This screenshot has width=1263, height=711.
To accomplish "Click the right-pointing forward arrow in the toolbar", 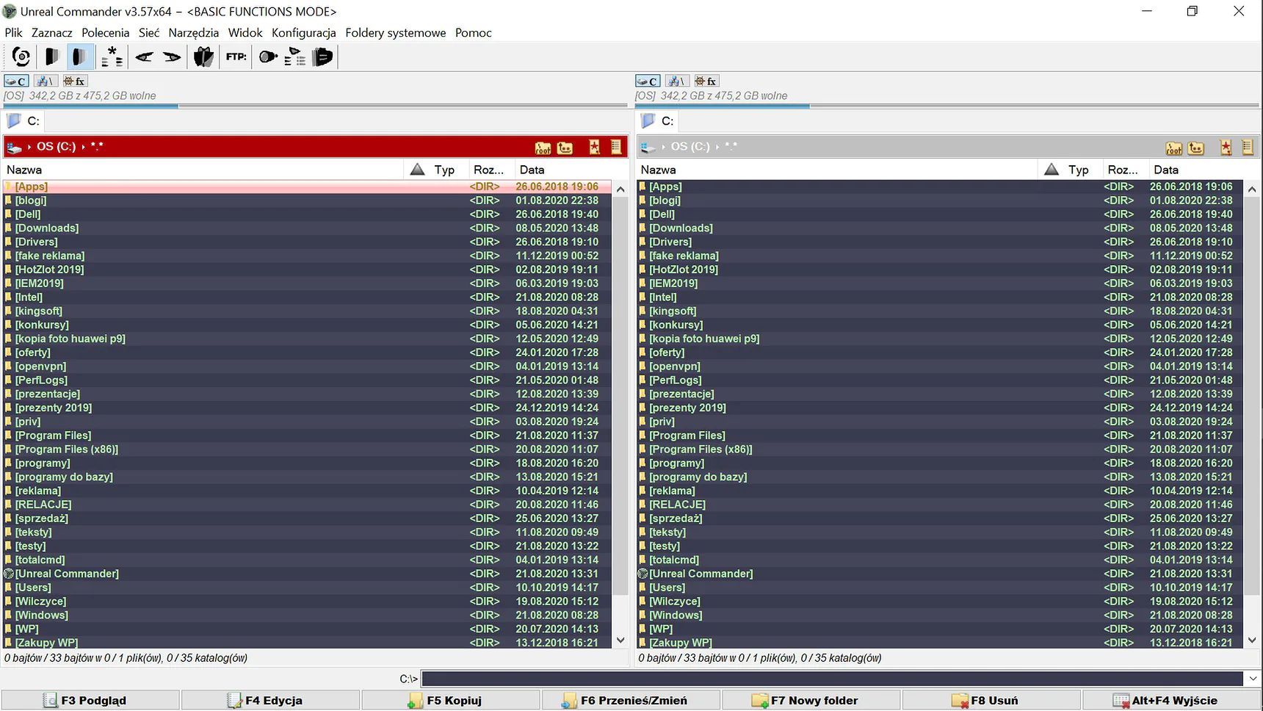I will click(x=172, y=57).
